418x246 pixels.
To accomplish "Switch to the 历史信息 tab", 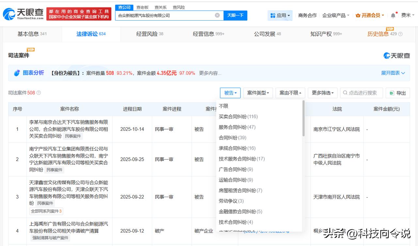I will (x=382, y=34).
